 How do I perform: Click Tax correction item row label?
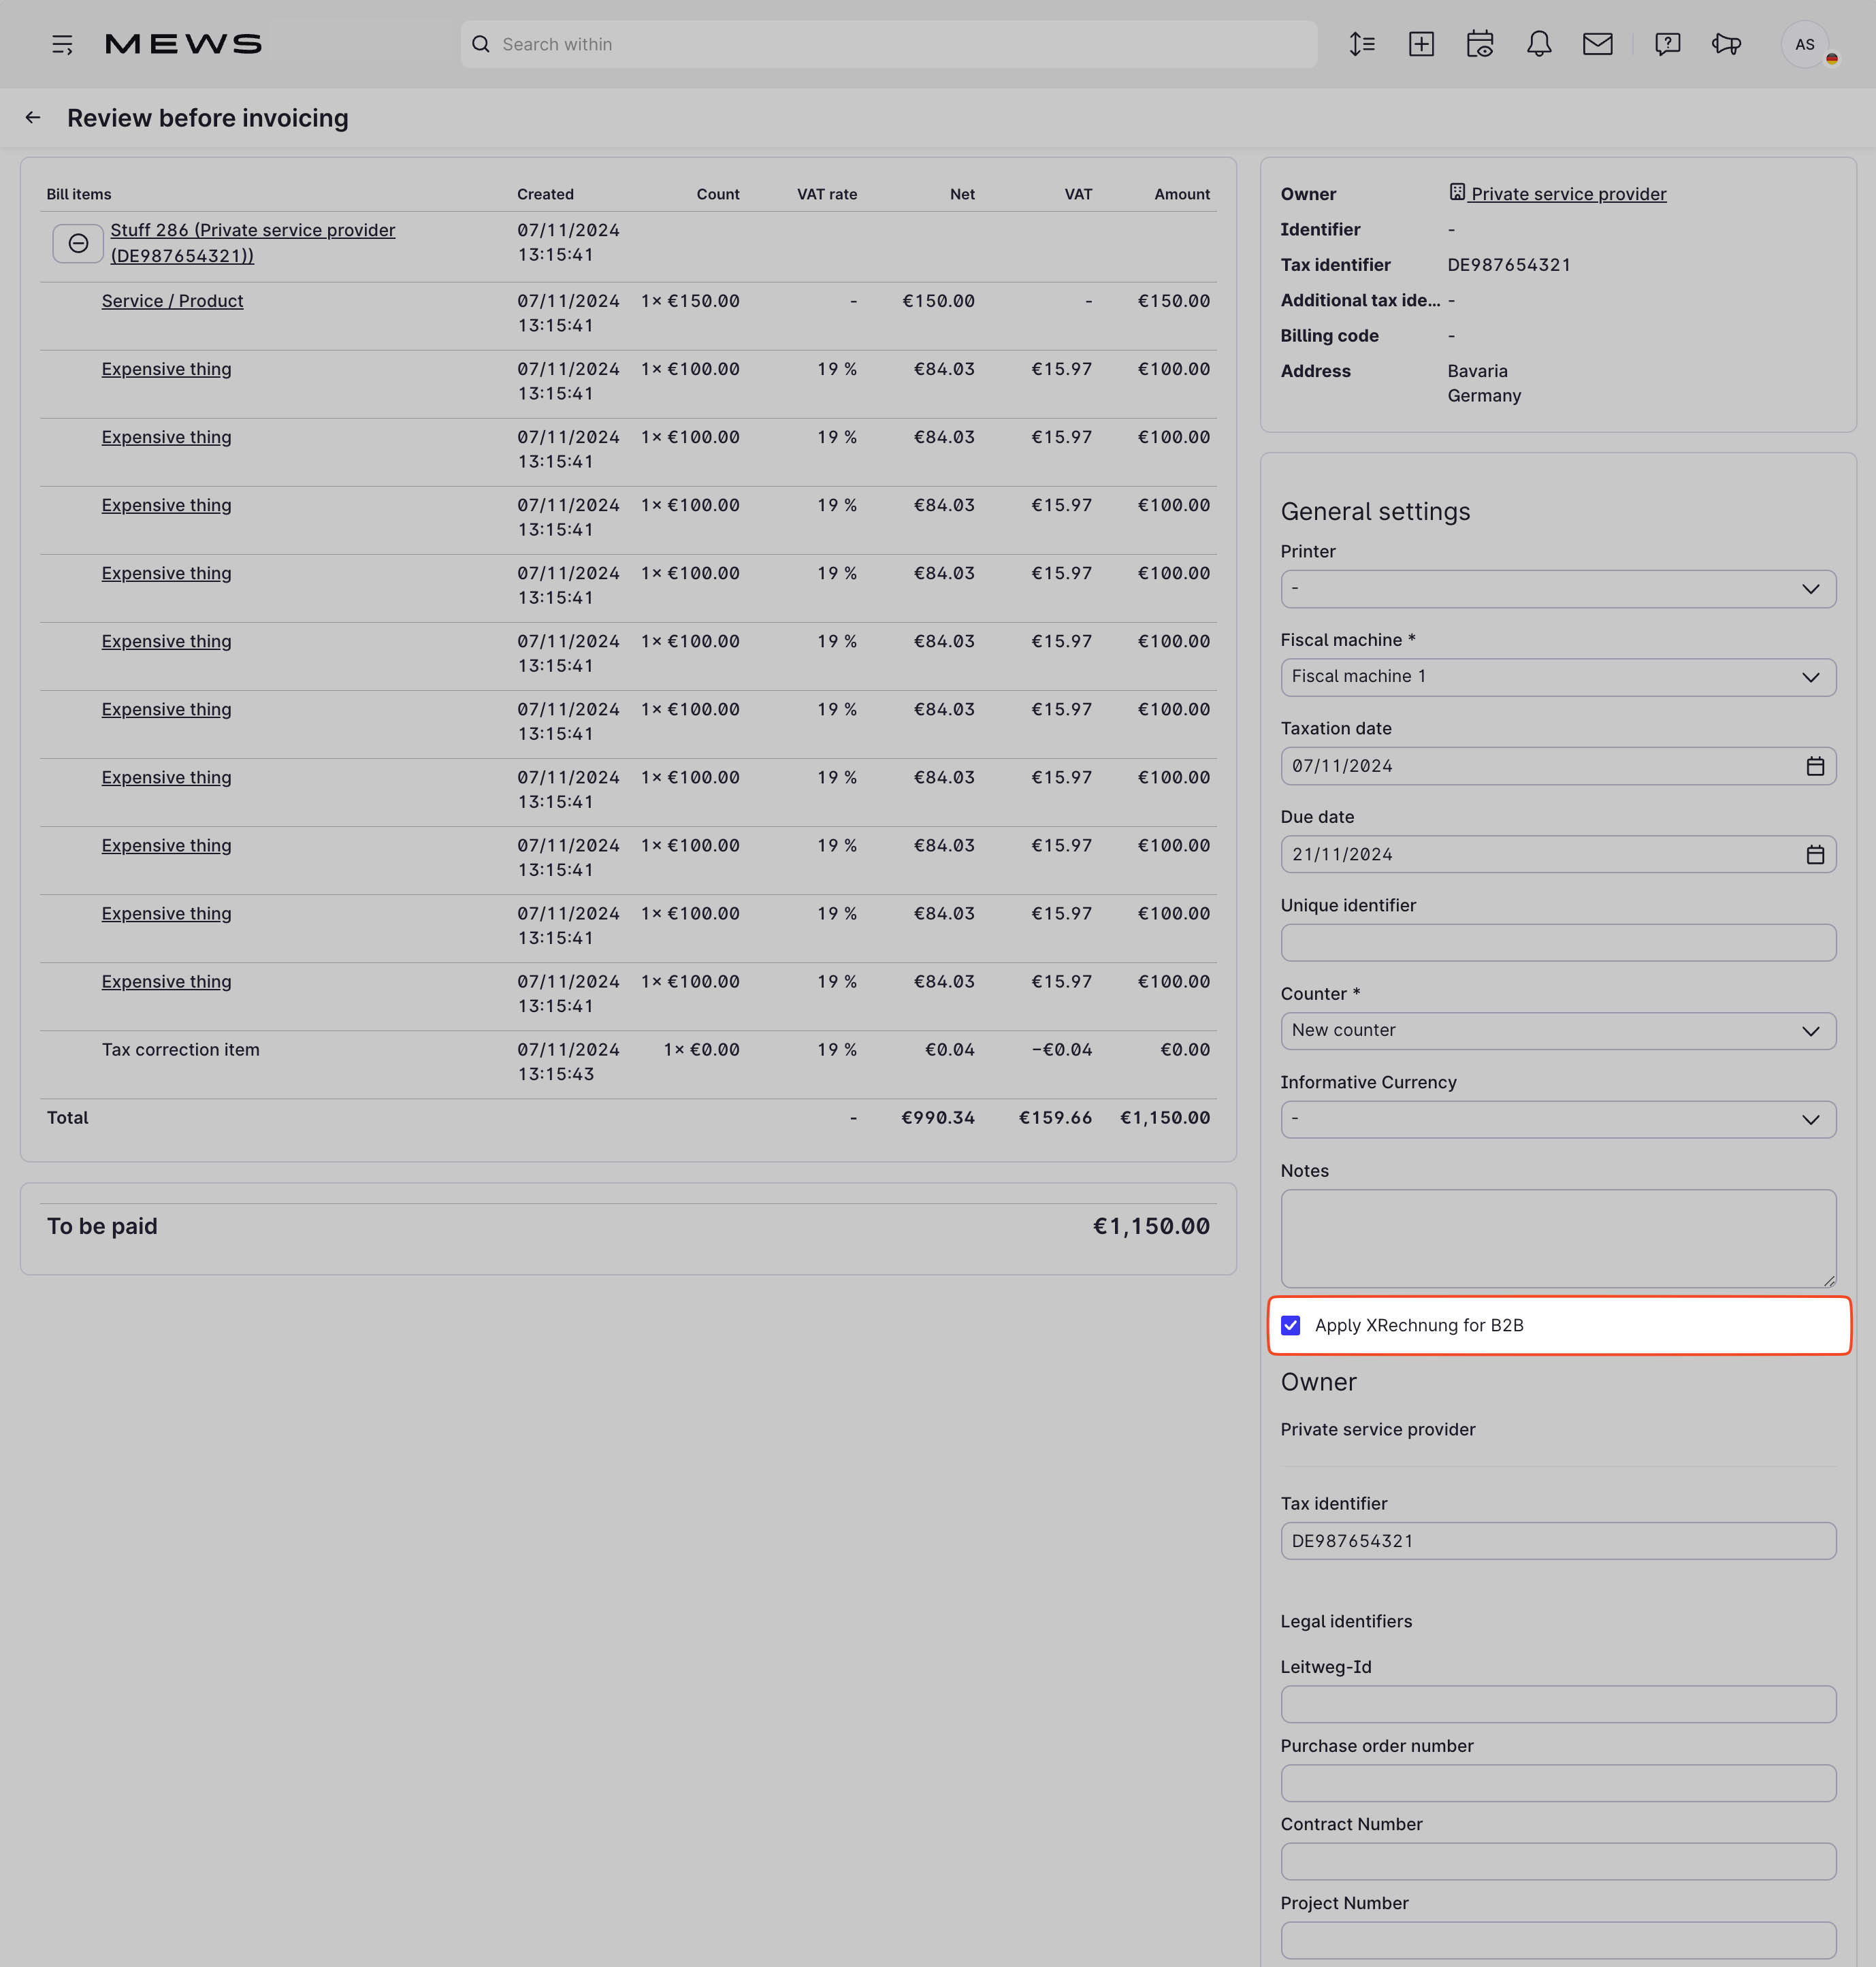click(180, 1050)
